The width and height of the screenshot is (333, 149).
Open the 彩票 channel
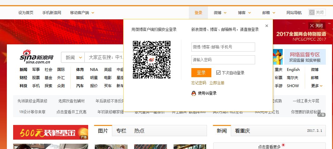pos(279,78)
